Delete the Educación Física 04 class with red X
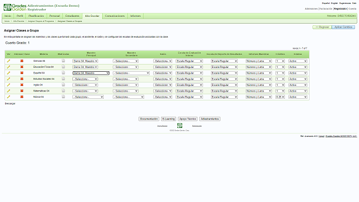The height and width of the screenshot is (202, 359). pos(22,67)
